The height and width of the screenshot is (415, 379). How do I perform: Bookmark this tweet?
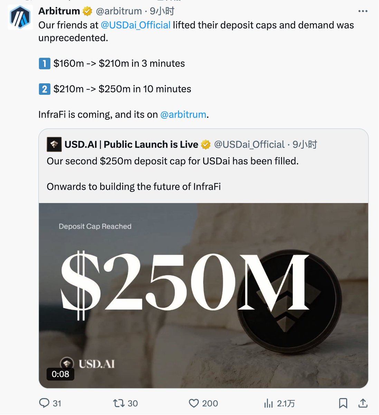(343, 403)
